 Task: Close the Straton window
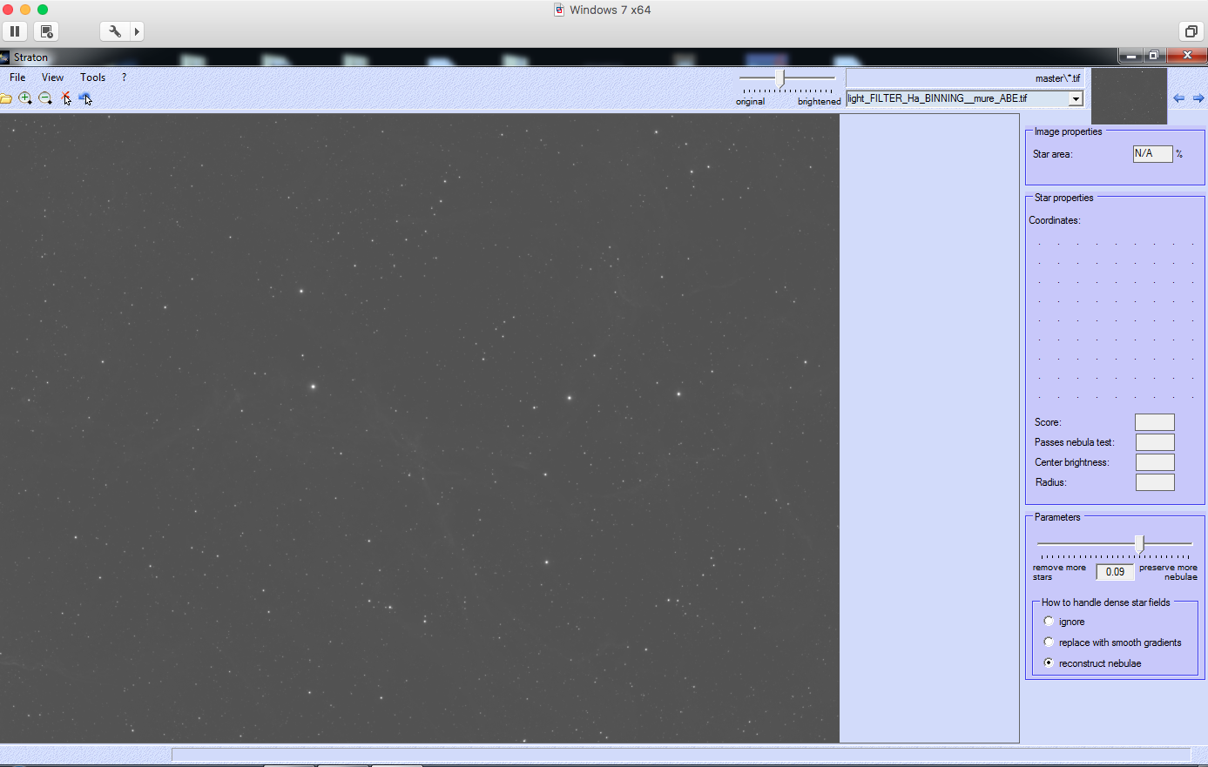coord(1186,56)
